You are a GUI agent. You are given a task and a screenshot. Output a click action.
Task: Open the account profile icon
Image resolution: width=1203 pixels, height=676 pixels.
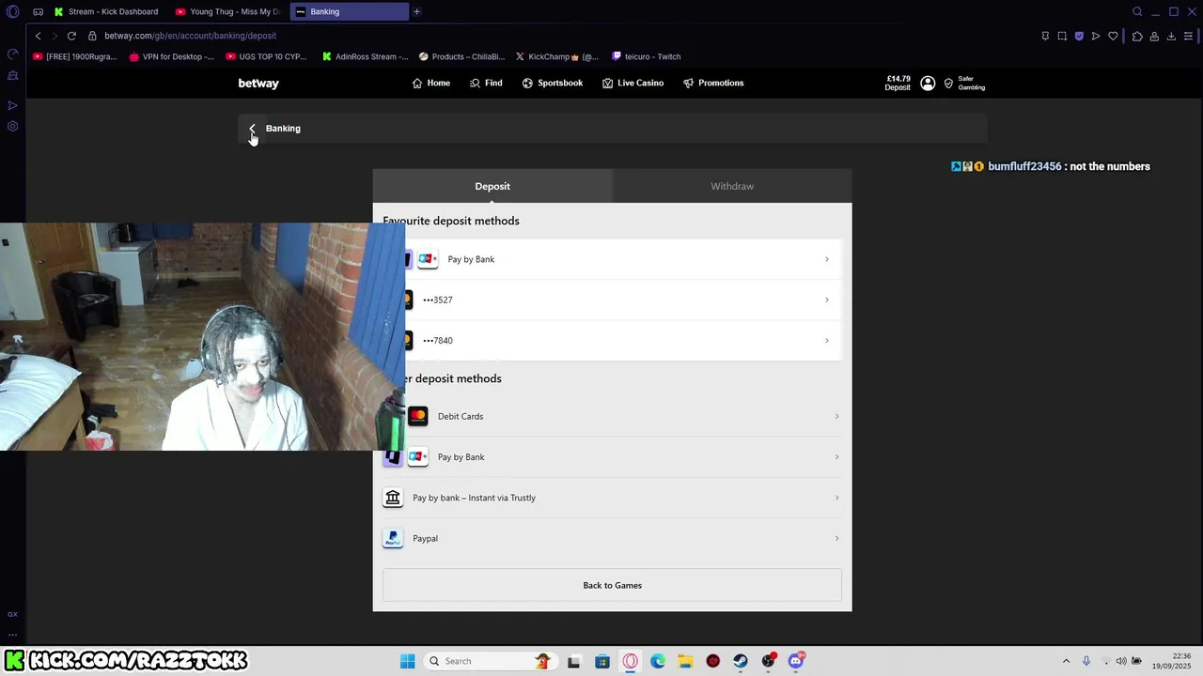click(928, 83)
